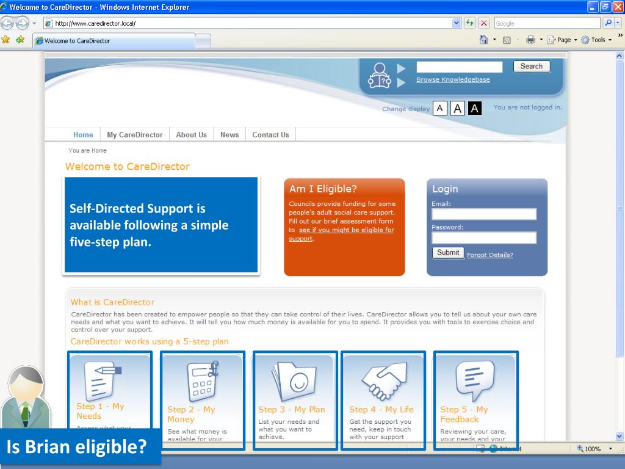Expand the address bar history dropdown

pos(457,23)
